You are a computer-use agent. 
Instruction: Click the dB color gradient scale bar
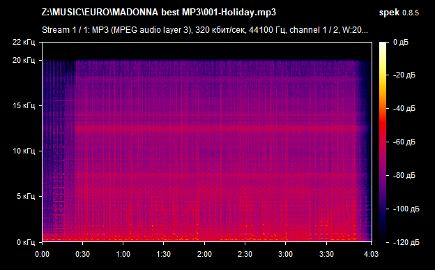pos(383,142)
